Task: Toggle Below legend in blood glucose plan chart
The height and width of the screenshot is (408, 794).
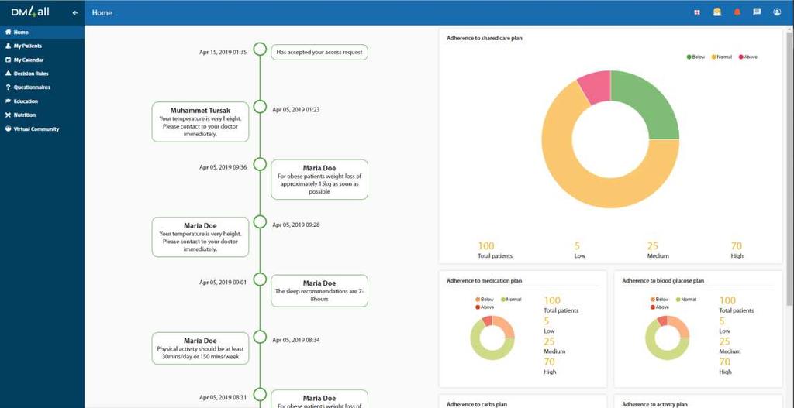Action: 659,300
